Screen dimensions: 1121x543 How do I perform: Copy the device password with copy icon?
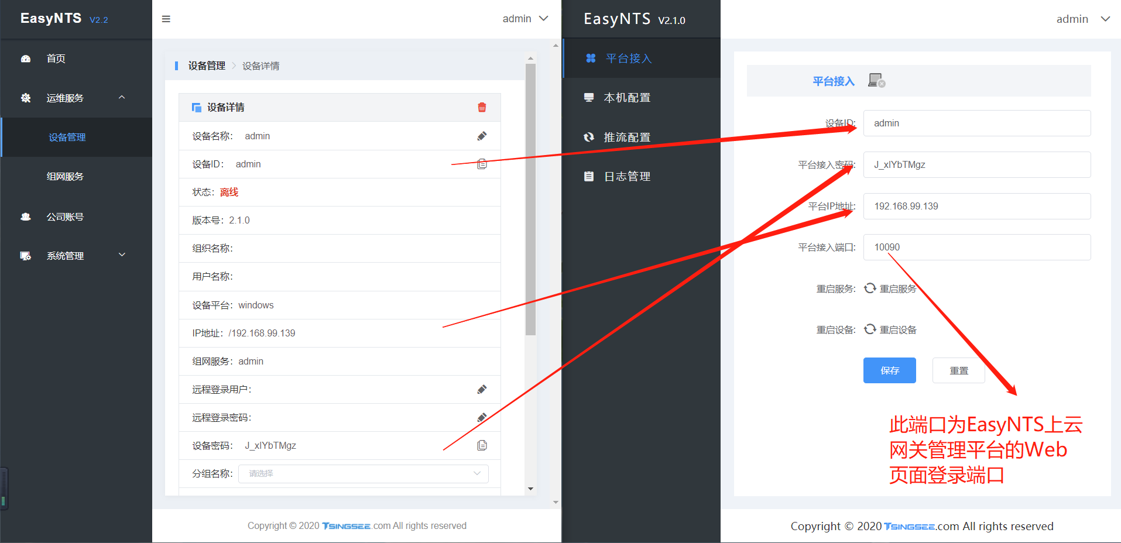[482, 445]
